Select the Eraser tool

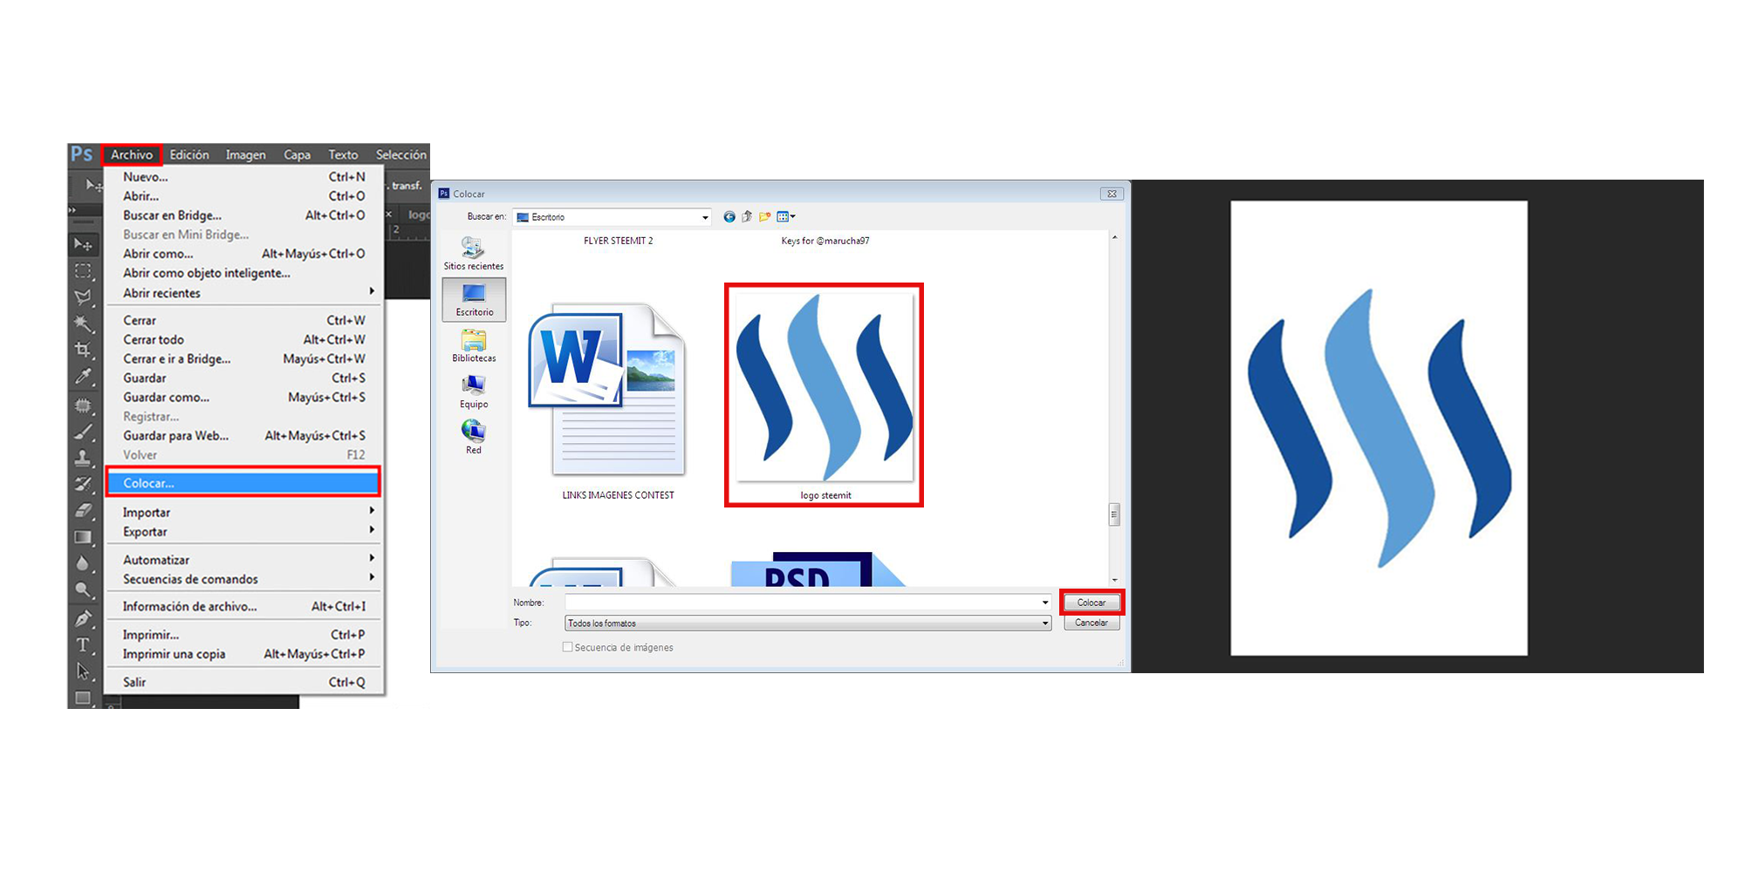coord(84,510)
